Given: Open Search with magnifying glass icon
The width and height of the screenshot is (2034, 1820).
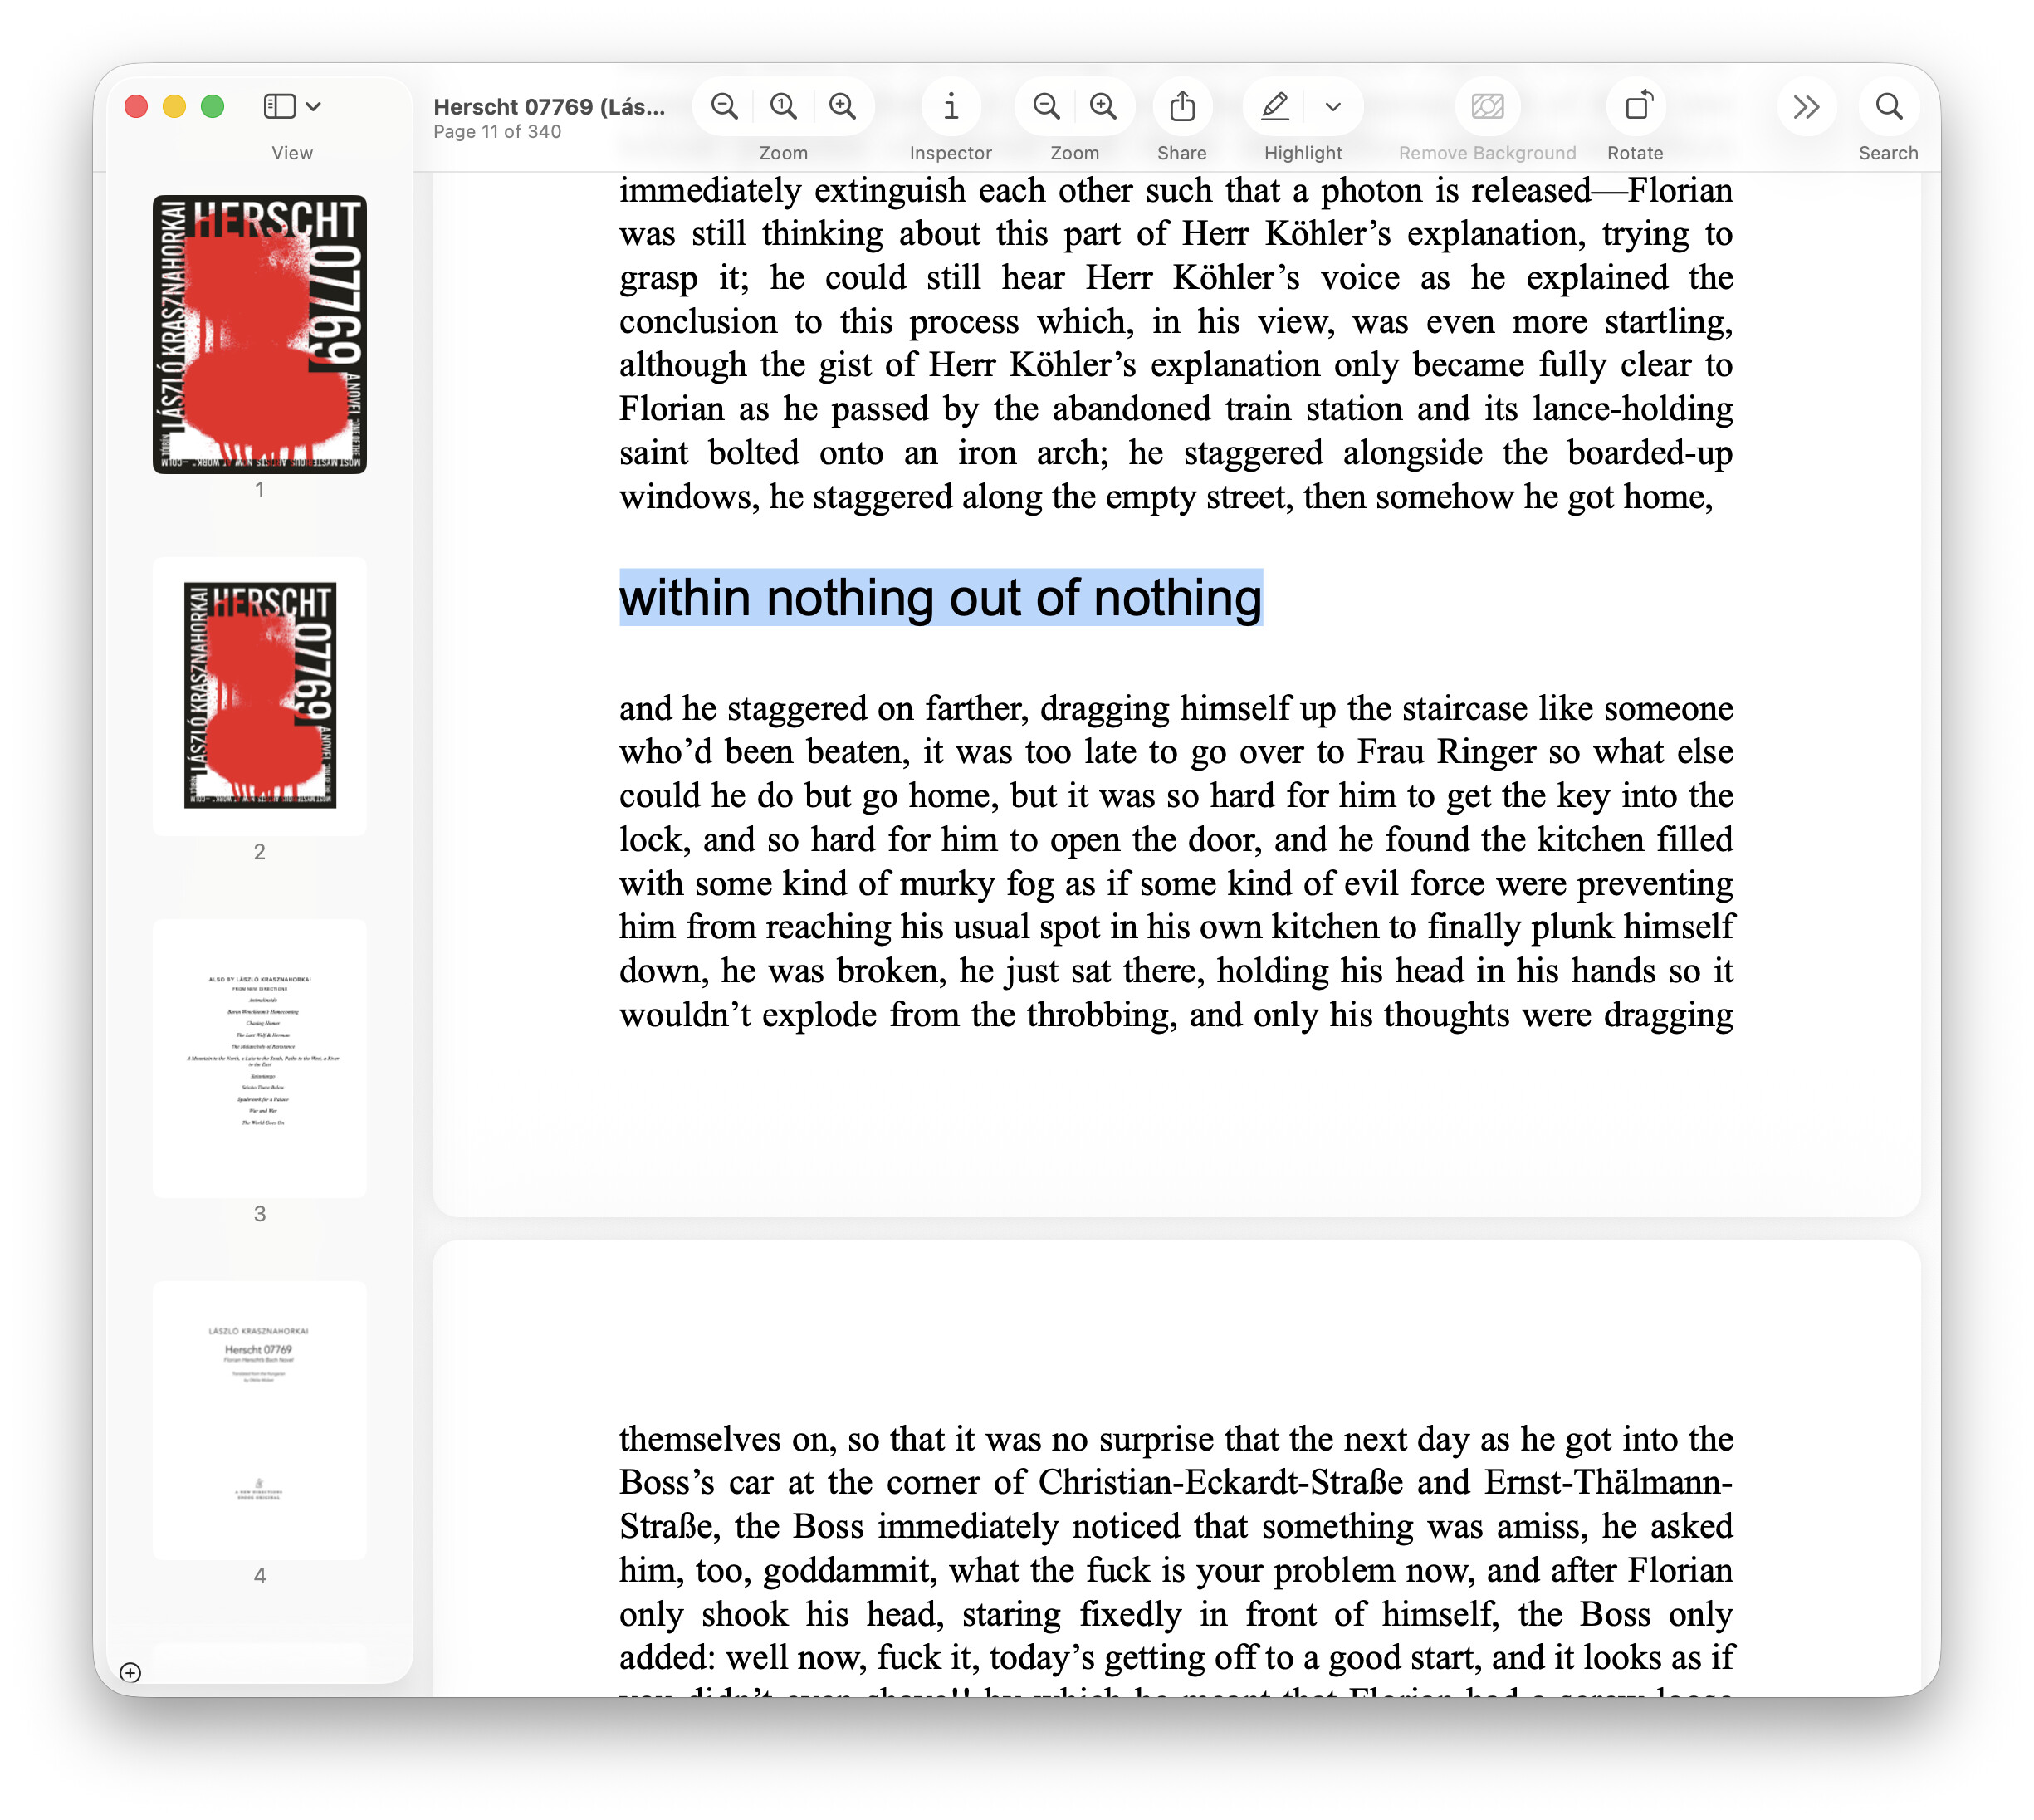Looking at the screenshot, I should click(1888, 106).
